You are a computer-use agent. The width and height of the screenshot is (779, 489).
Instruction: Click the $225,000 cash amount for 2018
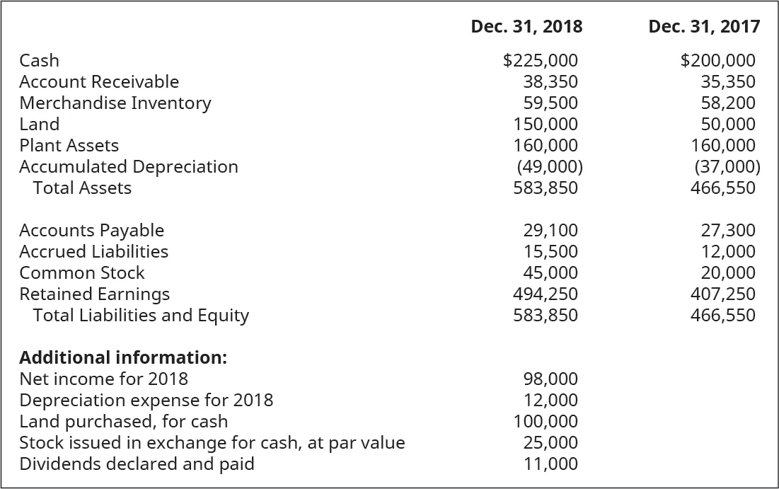coord(540,61)
